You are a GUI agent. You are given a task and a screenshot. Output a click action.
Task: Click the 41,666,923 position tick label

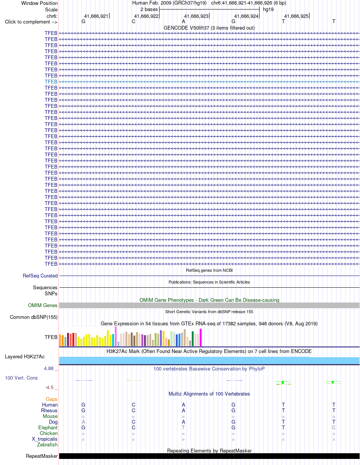(196, 16)
